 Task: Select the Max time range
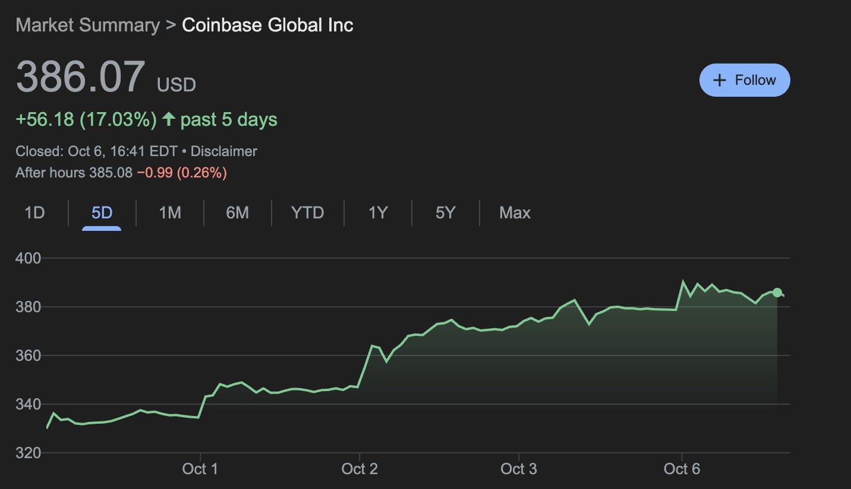(514, 212)
